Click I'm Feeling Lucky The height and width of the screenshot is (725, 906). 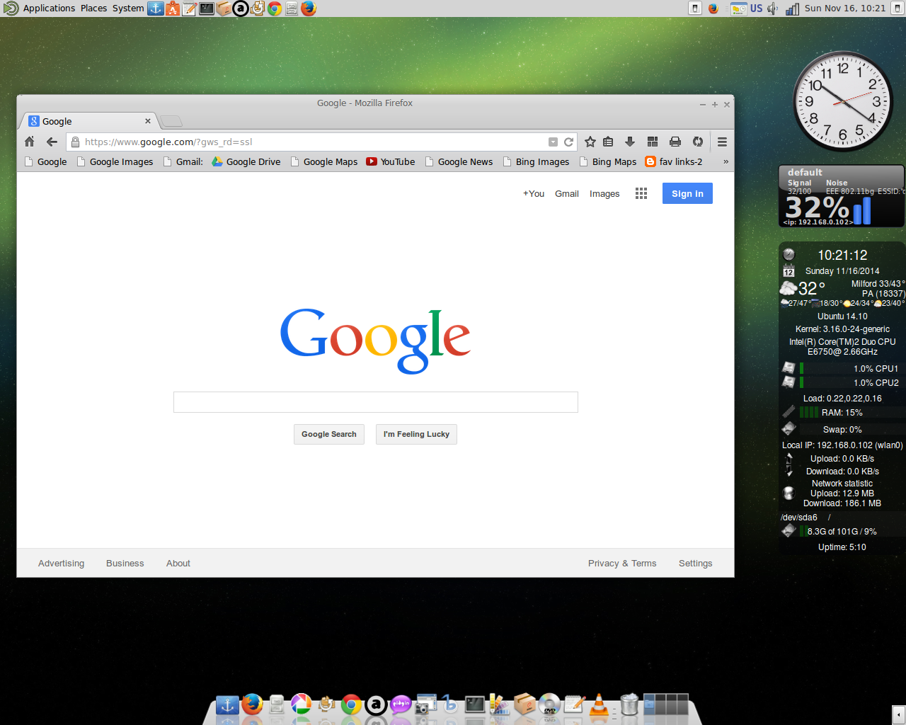coord(416,434)
